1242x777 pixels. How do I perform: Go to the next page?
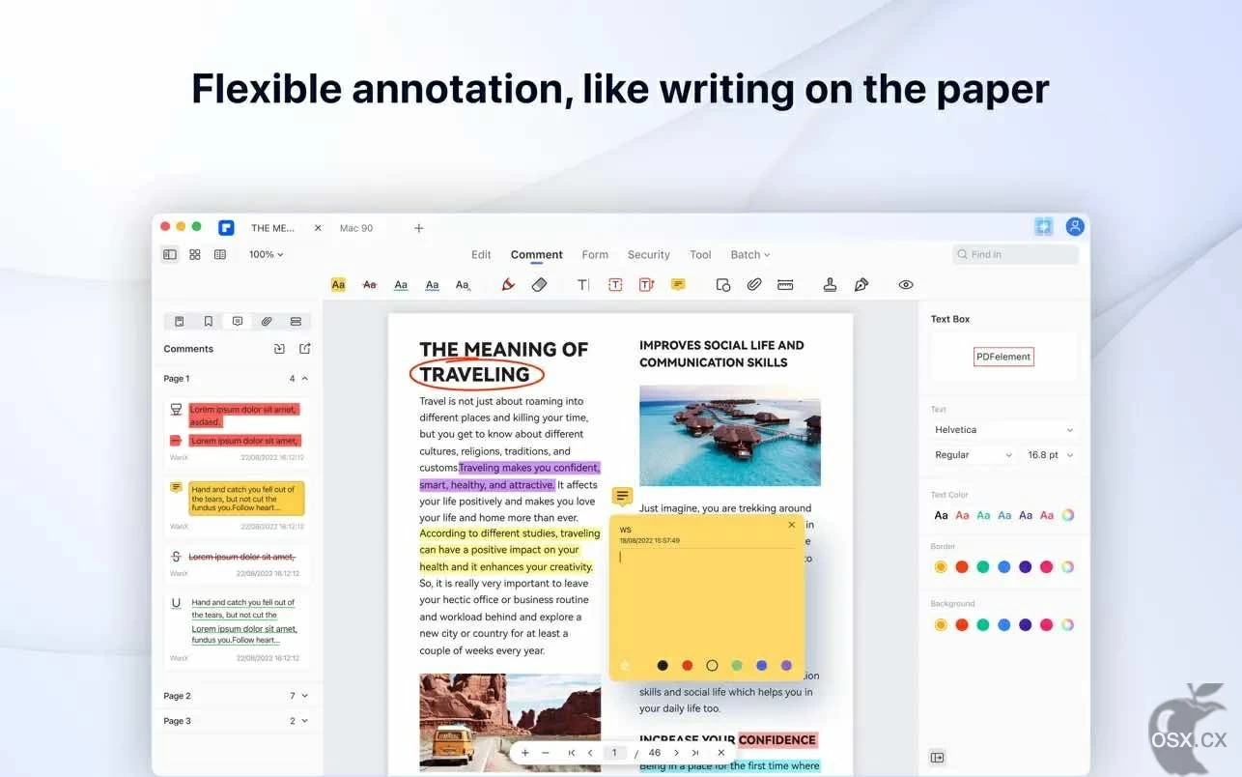pos(676,753)
